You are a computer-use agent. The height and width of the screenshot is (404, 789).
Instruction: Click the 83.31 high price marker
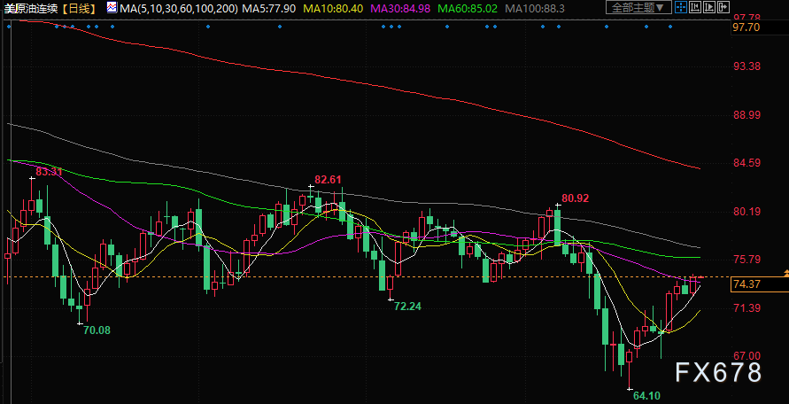click(x=49, y=172)
